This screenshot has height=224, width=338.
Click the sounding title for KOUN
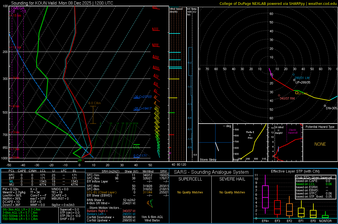click(x=62, y=3)
